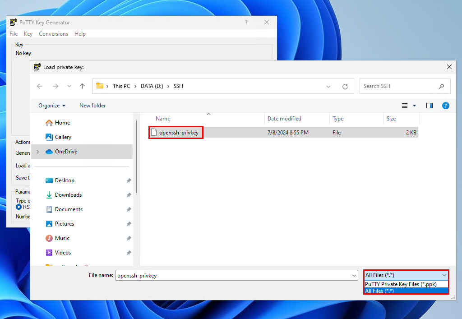Click the Load private key dialog icon

pos(37,67)
